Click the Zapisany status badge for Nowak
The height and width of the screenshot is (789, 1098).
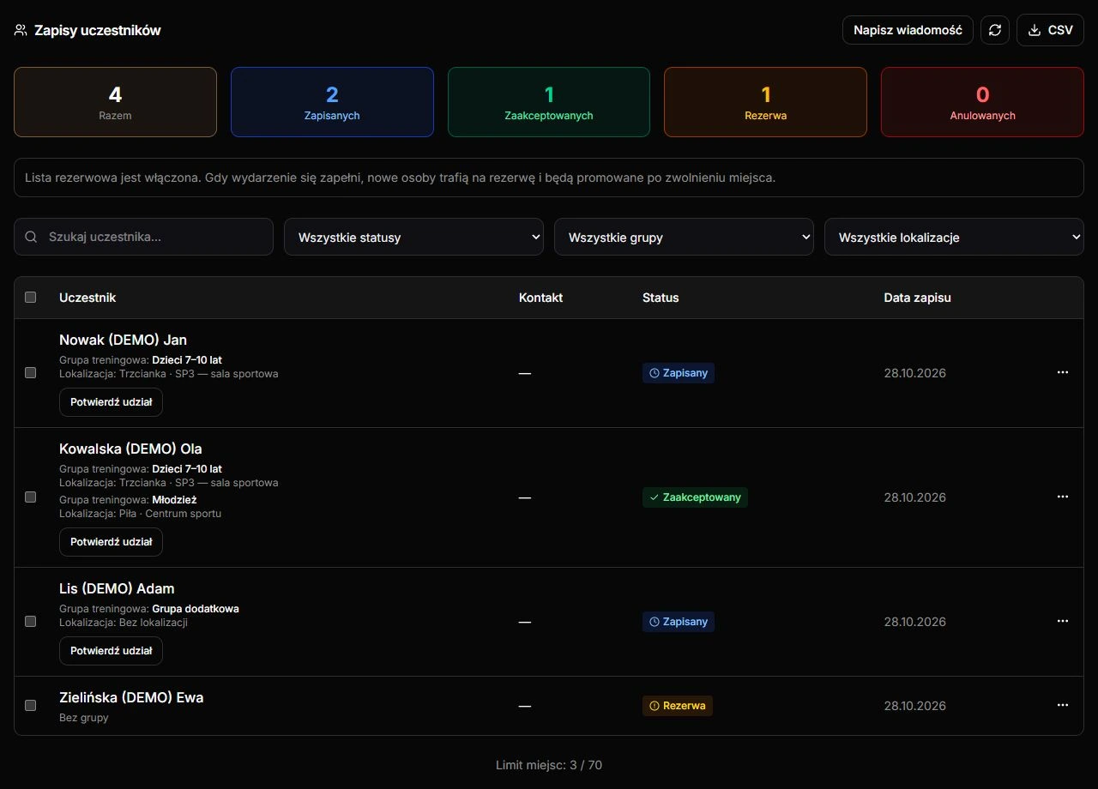click(x=679, y=373)
